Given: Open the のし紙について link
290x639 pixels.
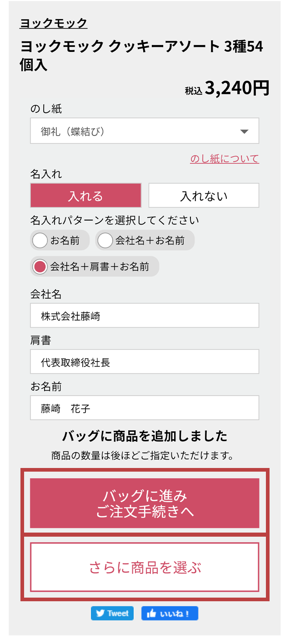Looking at the screenshot, I should click(224, 159).
